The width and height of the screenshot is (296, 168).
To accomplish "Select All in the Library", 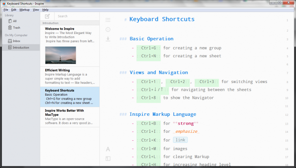I will [x=21, y=21].
